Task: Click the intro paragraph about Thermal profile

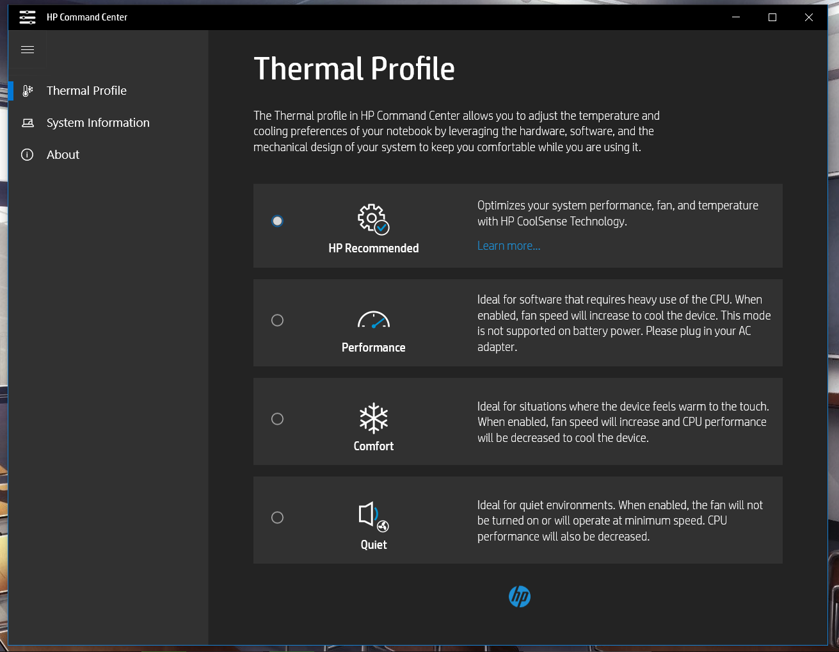Action: [x=456, y=131]
